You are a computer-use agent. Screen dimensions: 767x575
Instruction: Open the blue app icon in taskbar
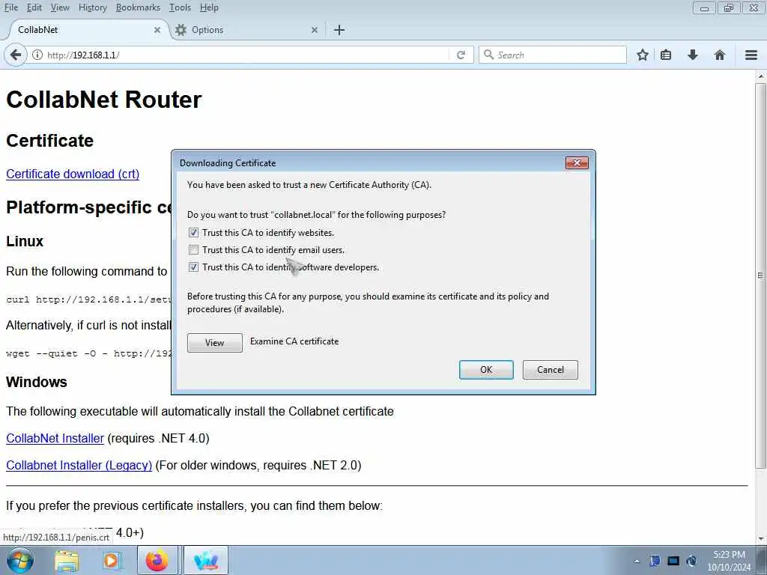coord(206,560)
